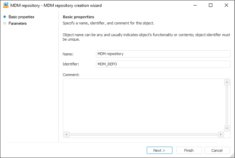Screen dimensions: 235x158
Task: Click the MDM repository title bar icon
Action: tap(5, 6)
